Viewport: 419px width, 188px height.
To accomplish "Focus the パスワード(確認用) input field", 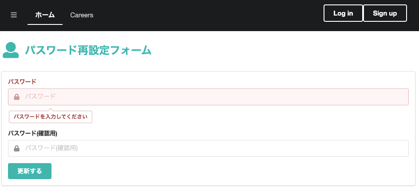I will 208,148.
